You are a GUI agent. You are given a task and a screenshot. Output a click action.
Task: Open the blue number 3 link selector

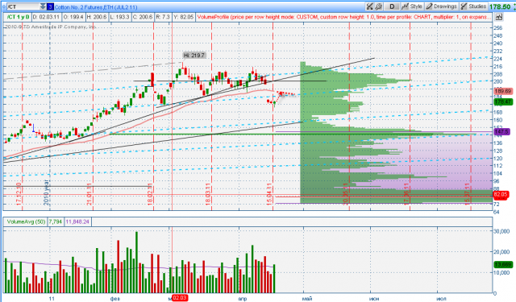coord(50,6)
